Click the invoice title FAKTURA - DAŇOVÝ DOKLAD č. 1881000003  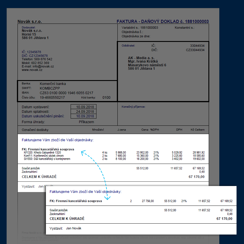[x=162, y=21]
